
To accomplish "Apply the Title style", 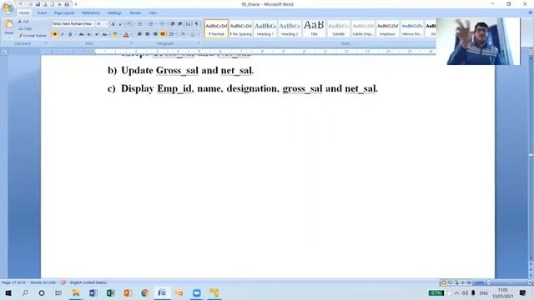I will point(314,28).
